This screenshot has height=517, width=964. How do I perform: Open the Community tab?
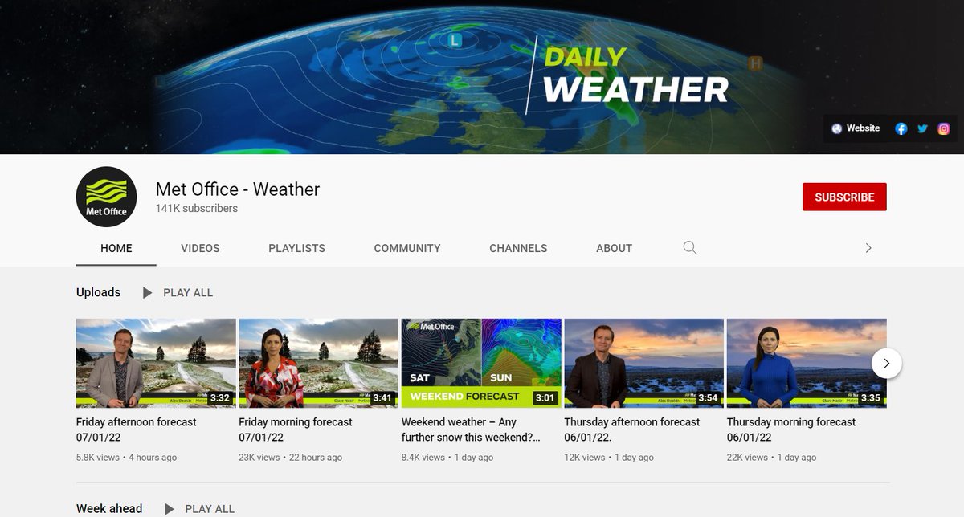(406, 248)
